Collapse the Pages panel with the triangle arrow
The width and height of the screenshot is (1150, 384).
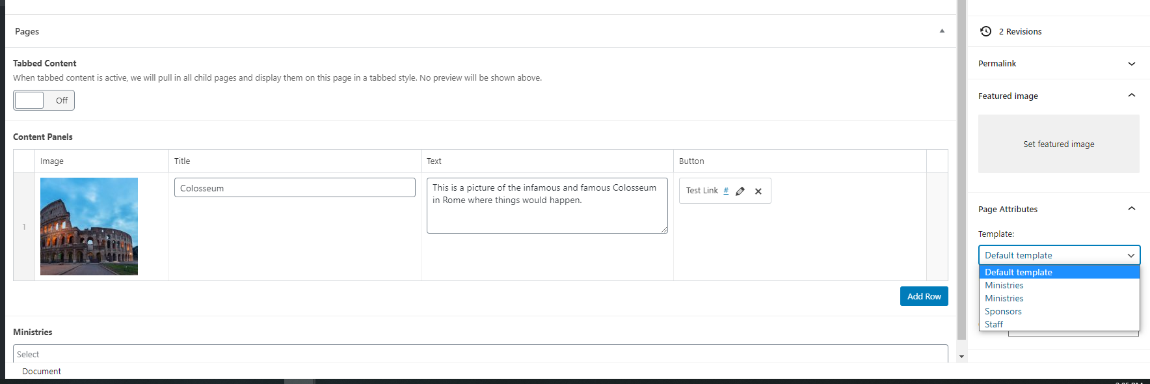[941, 31]
